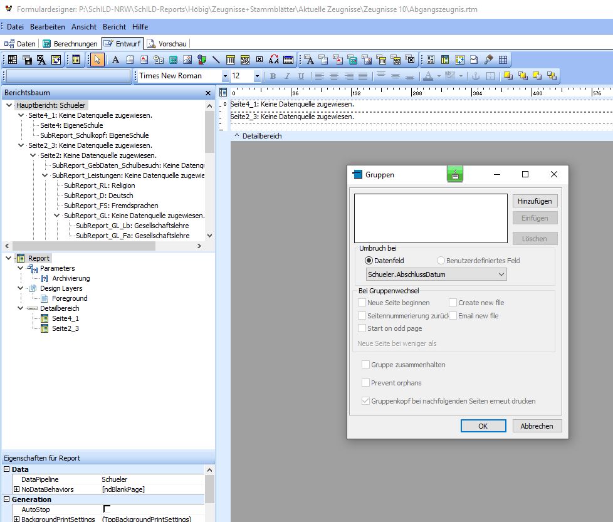Check the Email new file option

[453, 316]
